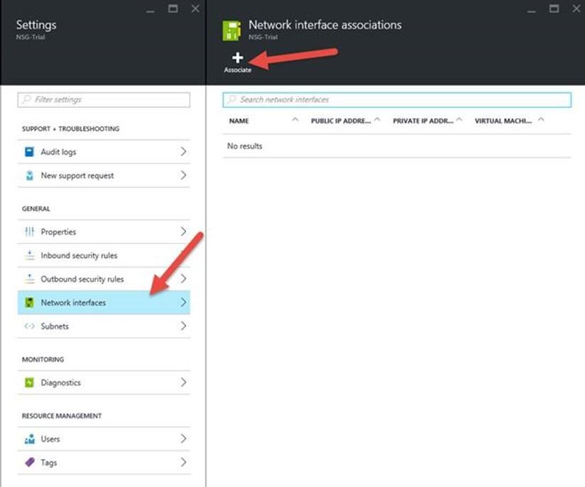Expand Properties via its chevron
Image resolution: width=585 pixels, height=487 pixels.
point(183,231)
